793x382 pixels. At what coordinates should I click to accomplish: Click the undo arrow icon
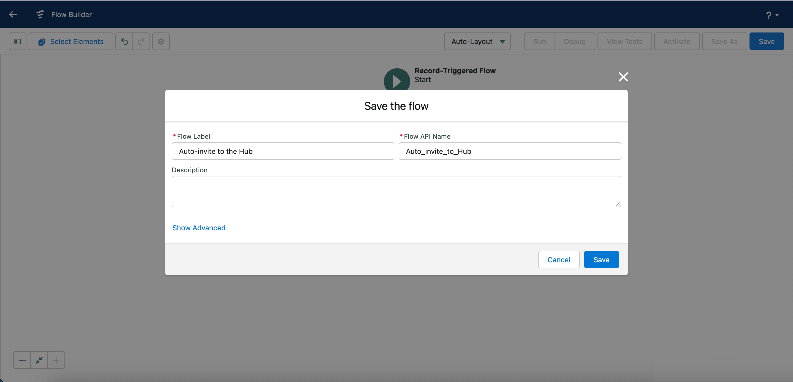(124, 41)
